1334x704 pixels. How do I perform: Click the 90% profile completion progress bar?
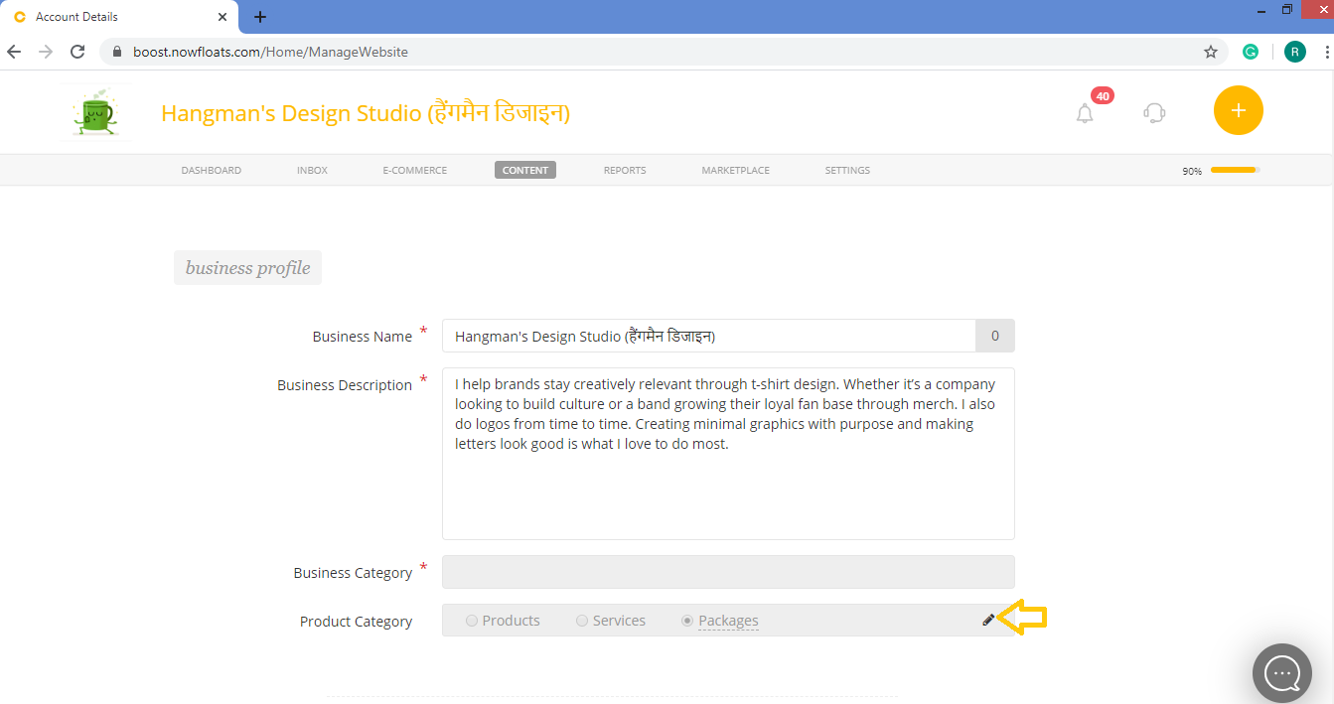coord(1236,170)
